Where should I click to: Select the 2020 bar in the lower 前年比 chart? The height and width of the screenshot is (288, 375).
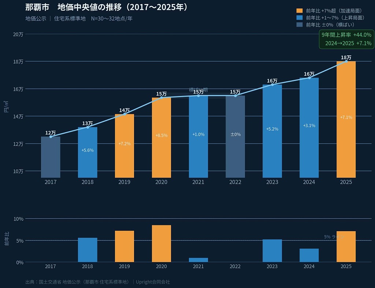[x=161, y=243]
